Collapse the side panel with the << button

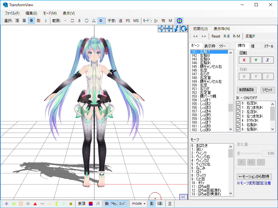click(183, 197)
